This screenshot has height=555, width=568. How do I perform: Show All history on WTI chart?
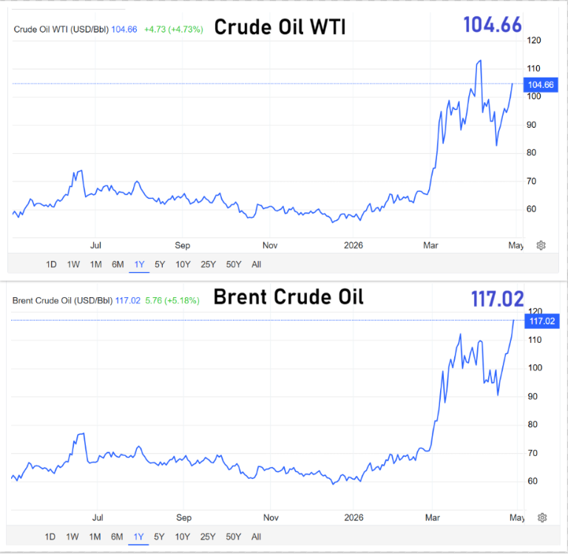click(x=256, y=264)
